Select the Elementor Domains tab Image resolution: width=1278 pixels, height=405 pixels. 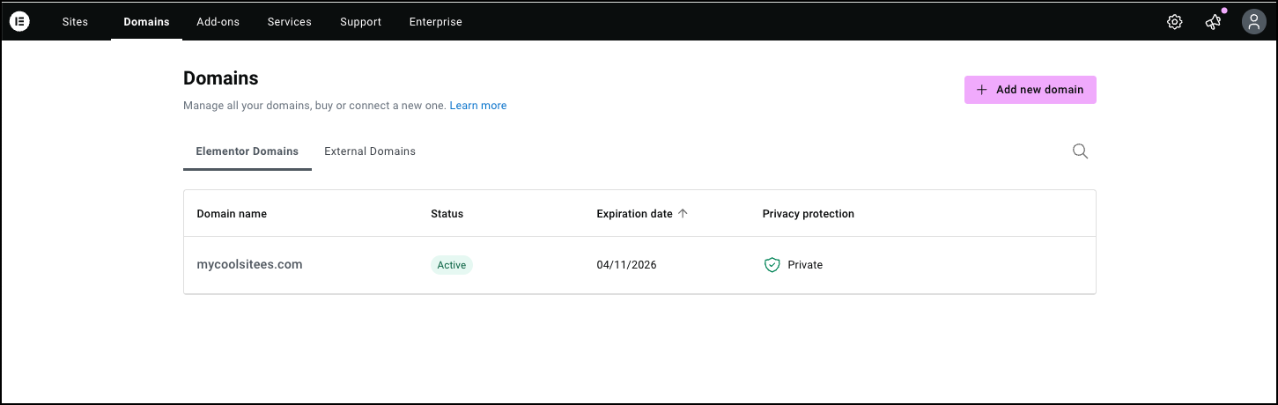coord(247,151)
